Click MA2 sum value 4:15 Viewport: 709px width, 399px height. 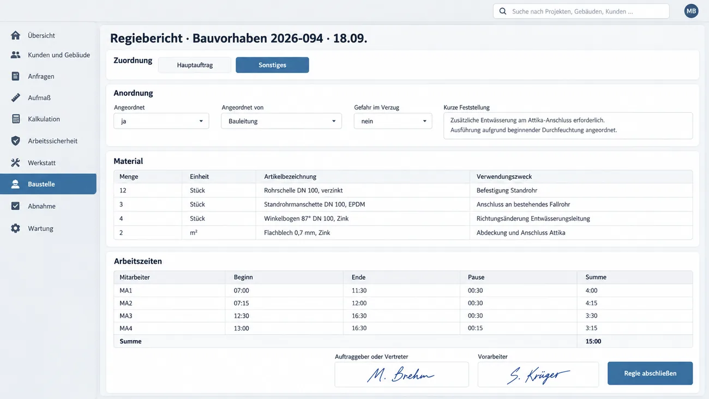[635, 303]
